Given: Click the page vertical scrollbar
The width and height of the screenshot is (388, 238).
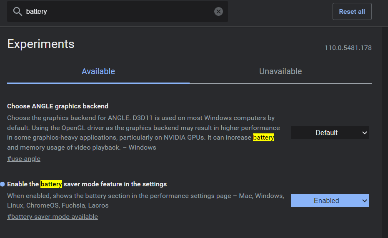Looking at the screenshot, I should tap(385, 133).
